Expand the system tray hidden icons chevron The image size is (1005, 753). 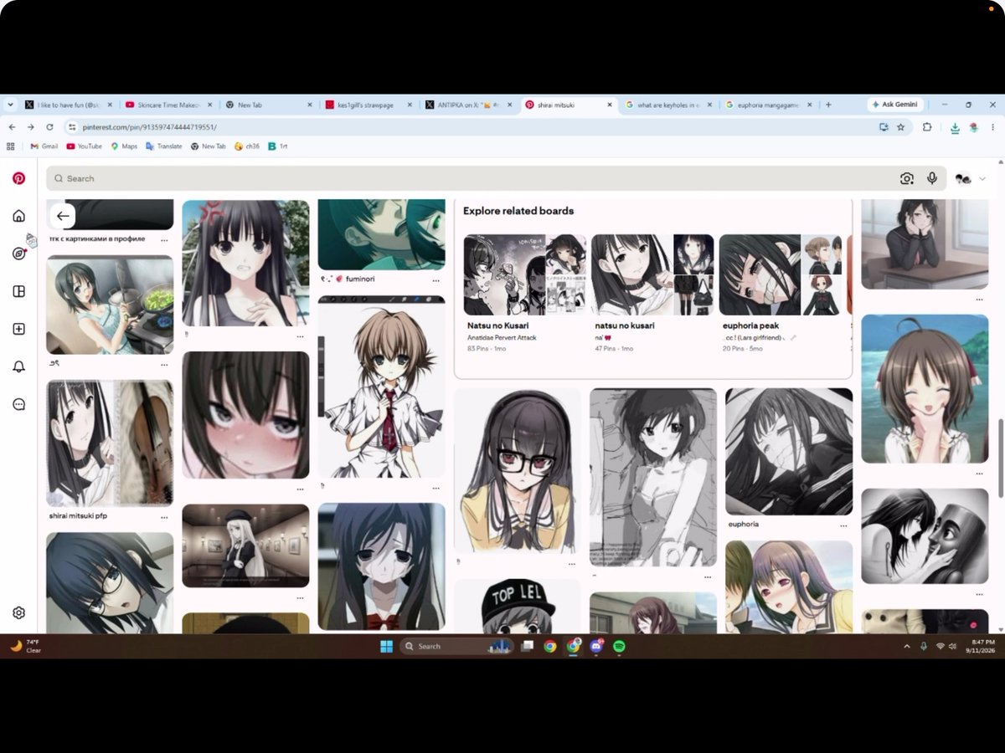point(908,646)
